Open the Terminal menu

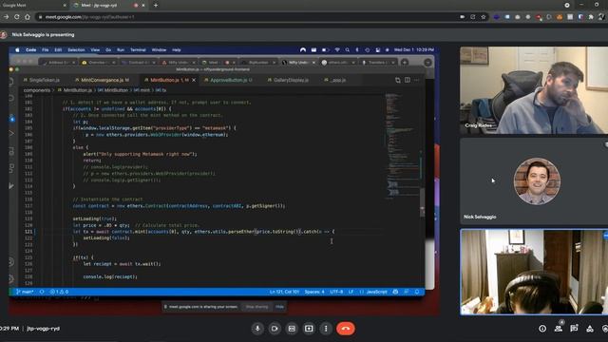pyautogui.click(x=138, y=50)
